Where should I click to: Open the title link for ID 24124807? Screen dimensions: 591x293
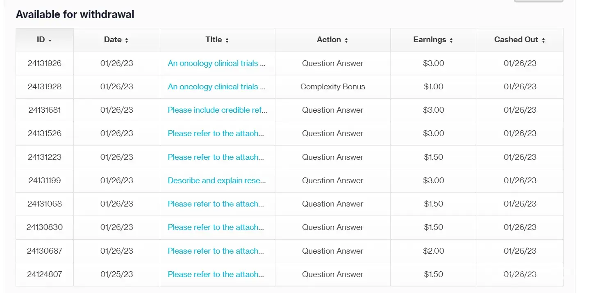[x=216, y=275]
